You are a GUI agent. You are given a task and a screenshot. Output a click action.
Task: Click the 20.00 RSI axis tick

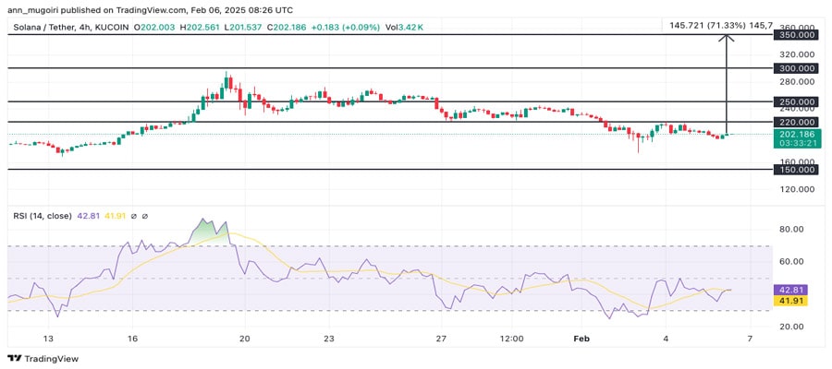pyautogui.click(x=790, y=327)
